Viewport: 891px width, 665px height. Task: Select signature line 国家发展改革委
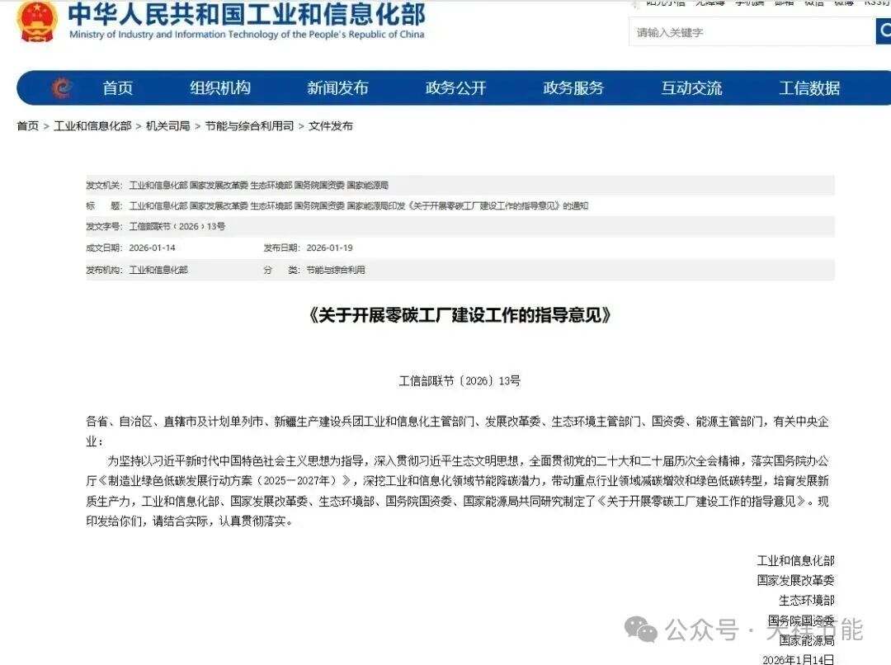click(x=795, y=580)
